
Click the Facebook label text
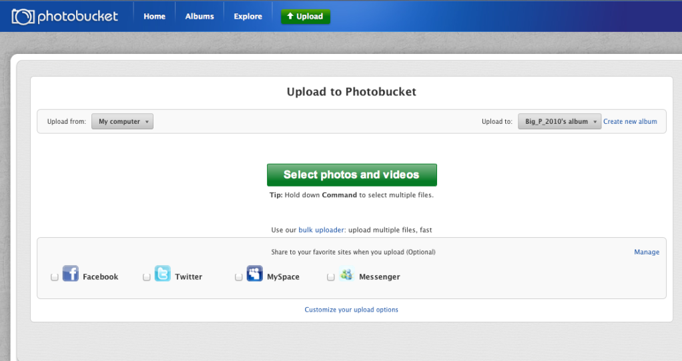pyautogui.click(x=101, y=277)
